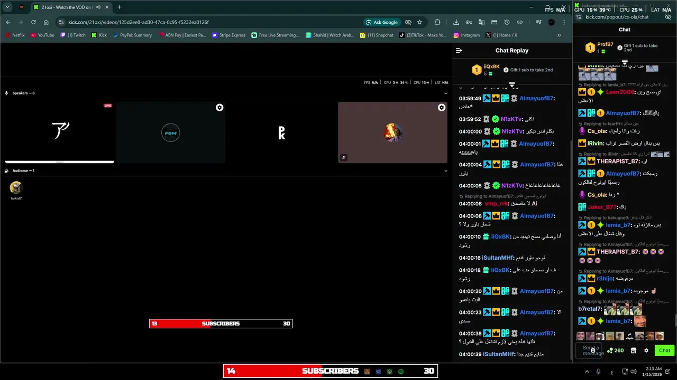The image size is (677, 380).
Task: Expand leaderboard arrow under iiQxBK
Action: coord(511,85)
